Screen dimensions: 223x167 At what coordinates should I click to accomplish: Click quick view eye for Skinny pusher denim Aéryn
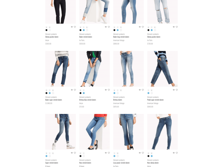[x=72, y=27]
